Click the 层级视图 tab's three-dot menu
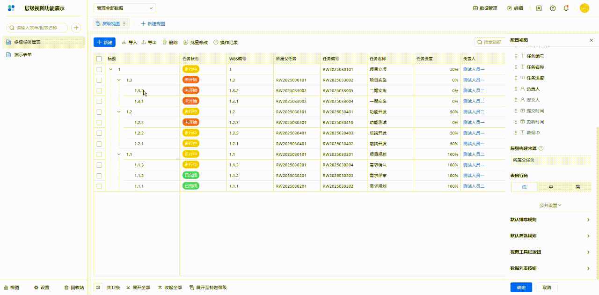The image size is (599, 295). click(124, 24)
